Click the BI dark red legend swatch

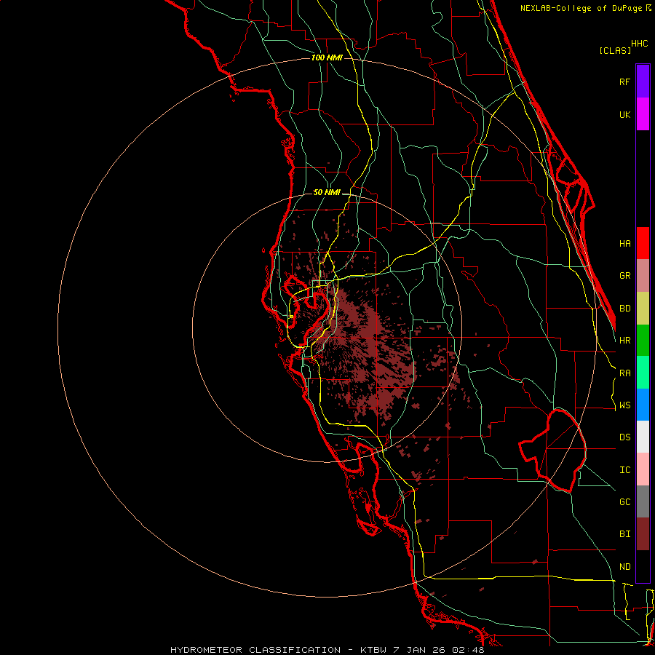coord(643,534)
